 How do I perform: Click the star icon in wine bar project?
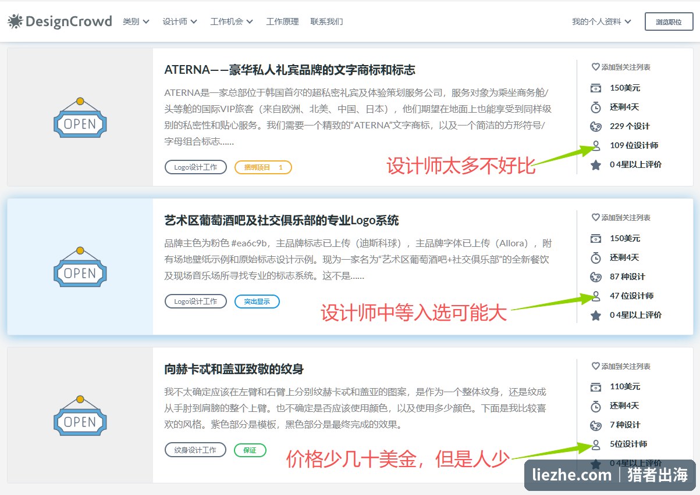click(x=596, y=315)
